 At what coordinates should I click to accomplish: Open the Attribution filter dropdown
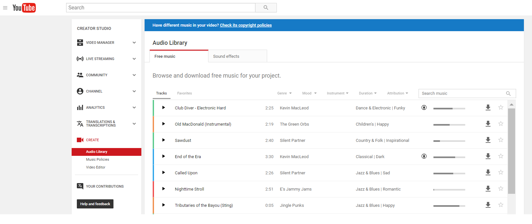pos(397,93)
